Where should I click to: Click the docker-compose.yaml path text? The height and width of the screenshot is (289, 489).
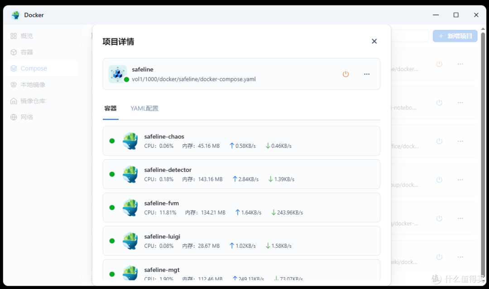pos(194,79)
